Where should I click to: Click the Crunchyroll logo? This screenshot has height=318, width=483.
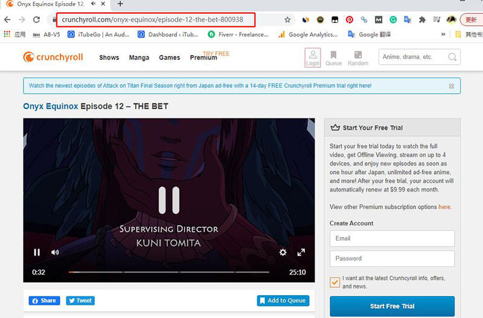(x=53, y=57)
